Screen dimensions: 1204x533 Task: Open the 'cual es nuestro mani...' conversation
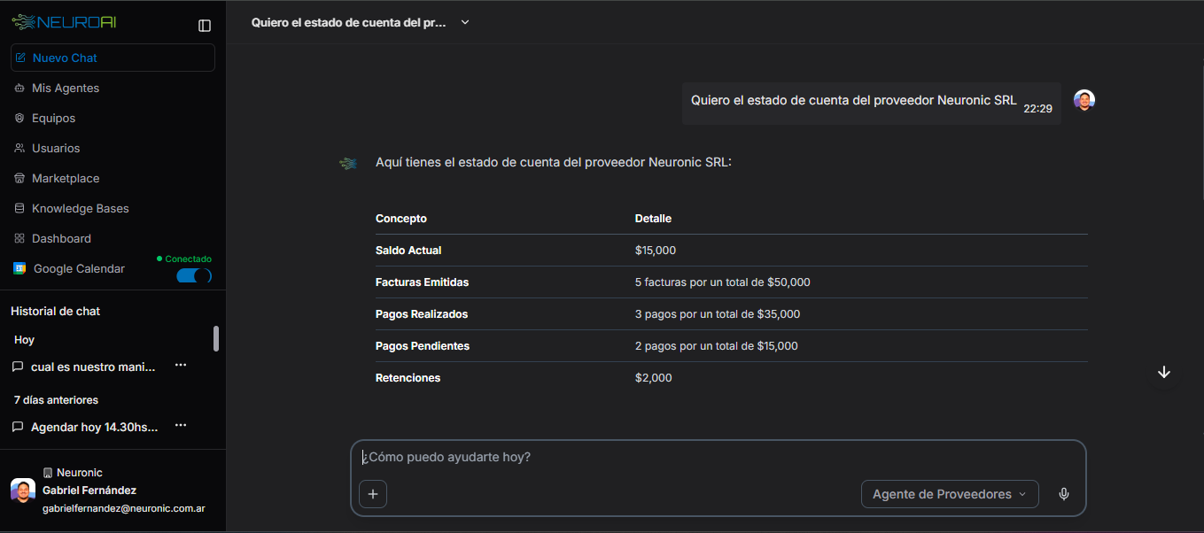pos(93,367)
